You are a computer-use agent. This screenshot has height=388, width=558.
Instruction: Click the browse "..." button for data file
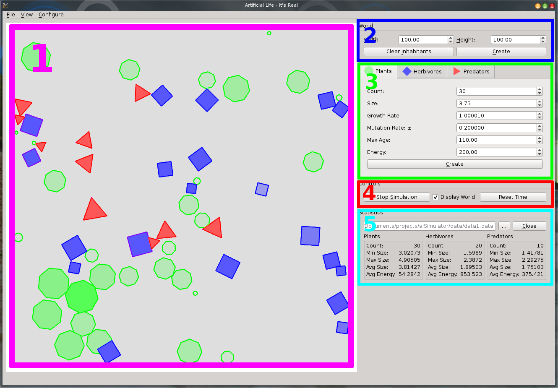point(504,226)
